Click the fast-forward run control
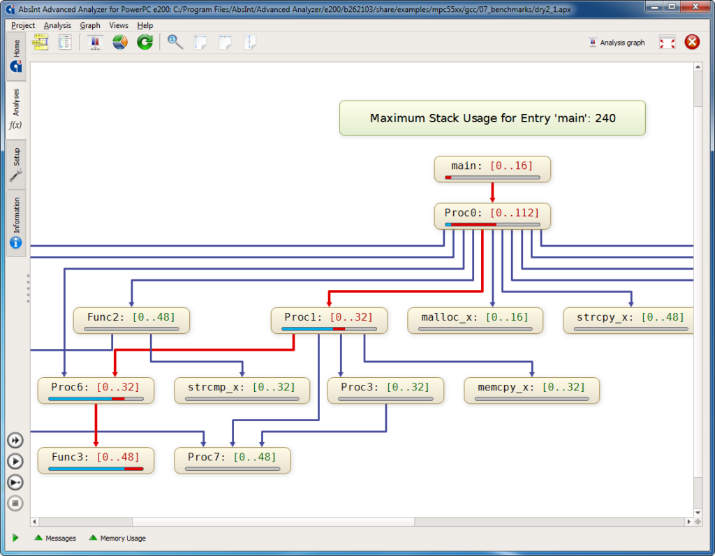Image resolution: width=715 pixels, height=556 pixels. coord(15,440)
